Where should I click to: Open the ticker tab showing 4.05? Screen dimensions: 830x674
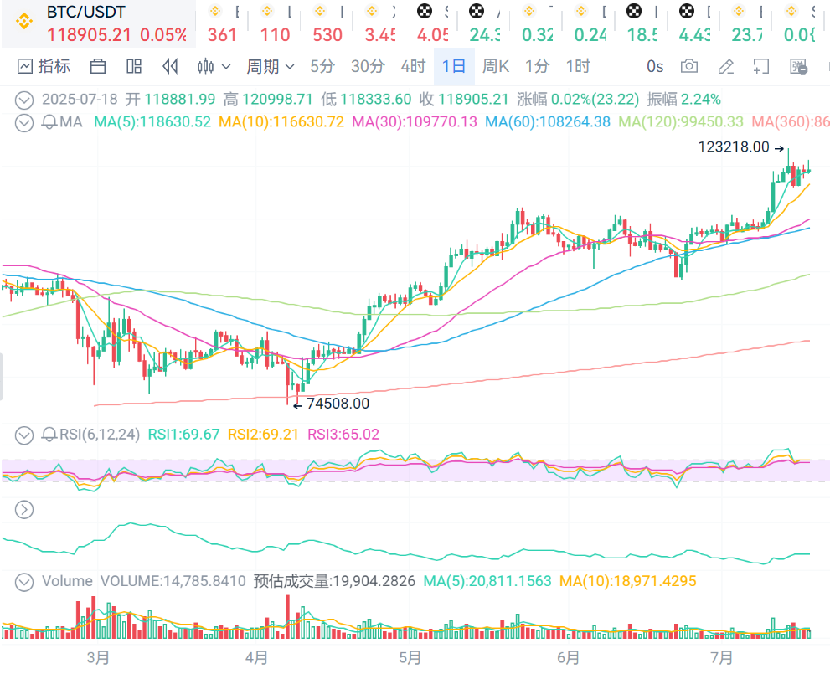pyautogui.click(x=432, y=23)
